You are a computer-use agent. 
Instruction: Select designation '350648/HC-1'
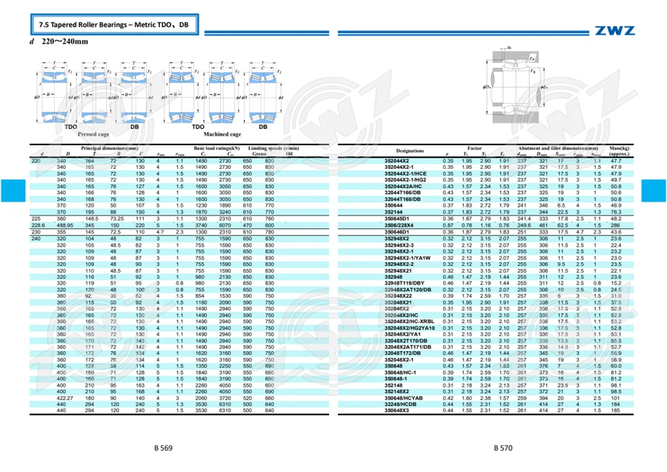coord(400,373)
